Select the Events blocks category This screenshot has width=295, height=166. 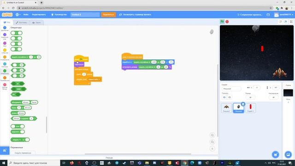click(5, 51)
